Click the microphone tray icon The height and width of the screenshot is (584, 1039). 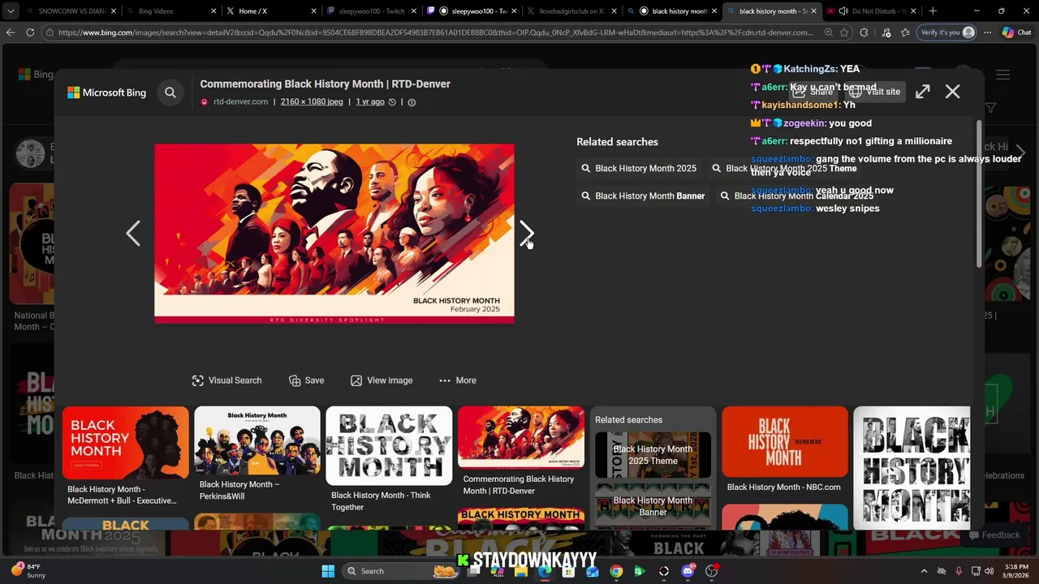point(959,571)
